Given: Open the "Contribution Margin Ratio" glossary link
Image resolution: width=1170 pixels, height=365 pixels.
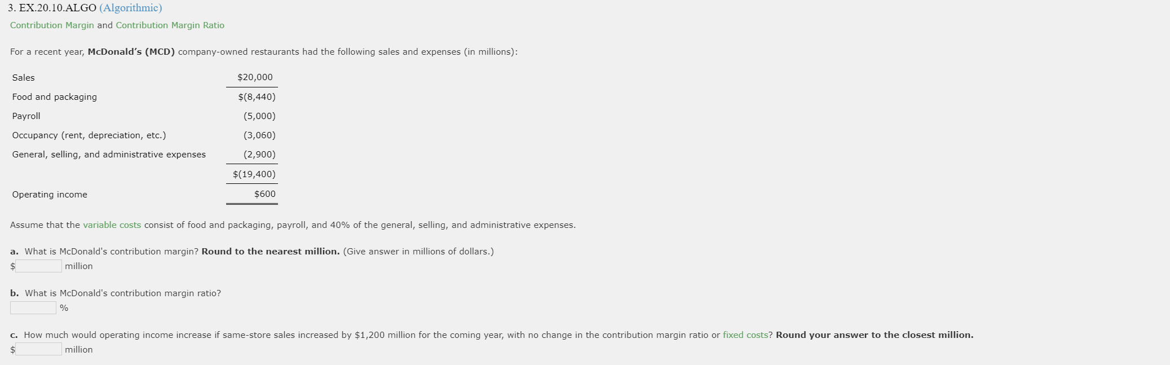Looking at the screenshot, I should pyautogui.click(x=170, y=25).
